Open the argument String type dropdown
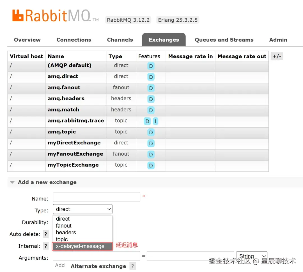 point(252,256)
